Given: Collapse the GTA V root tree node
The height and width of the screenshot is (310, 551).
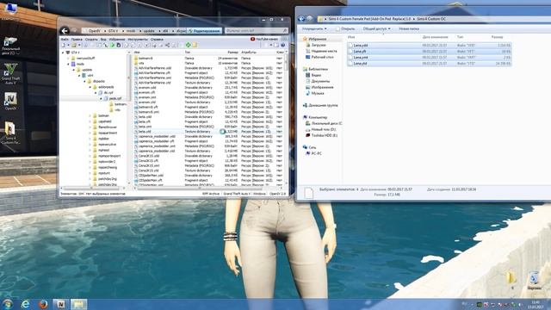Looking at the screenshot, I should coord(63,53).
